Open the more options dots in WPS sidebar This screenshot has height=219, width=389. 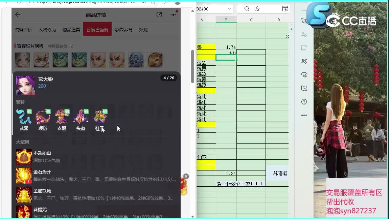[304, 115]
